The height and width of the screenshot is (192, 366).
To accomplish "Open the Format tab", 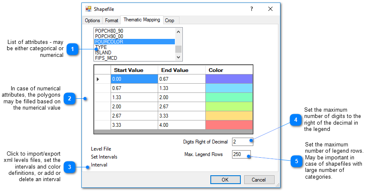I will point(111,20).
